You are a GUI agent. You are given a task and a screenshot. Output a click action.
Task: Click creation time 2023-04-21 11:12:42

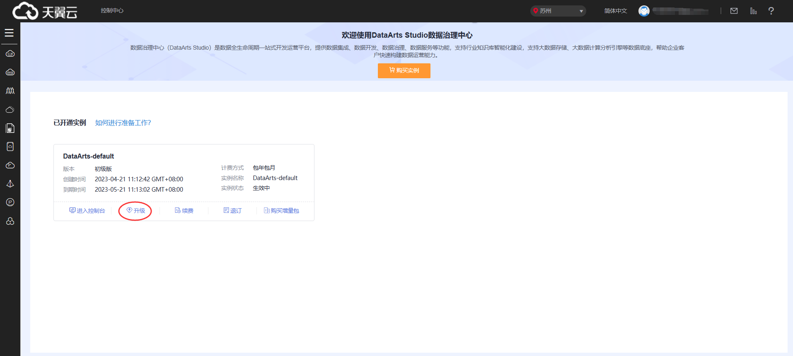tap(139, 179)
